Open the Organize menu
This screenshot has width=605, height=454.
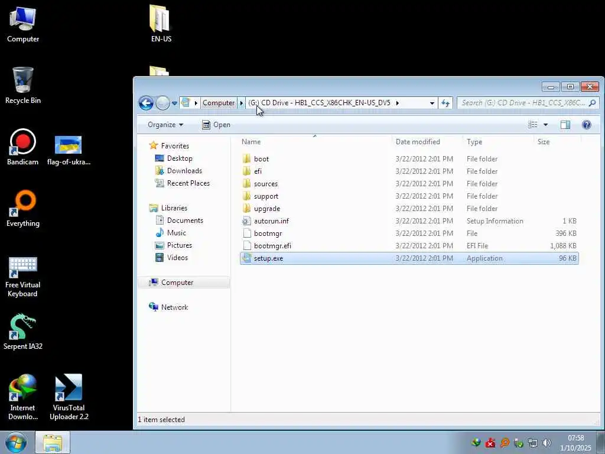click(x=165, y=125)
